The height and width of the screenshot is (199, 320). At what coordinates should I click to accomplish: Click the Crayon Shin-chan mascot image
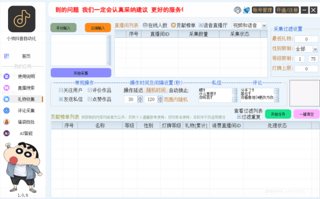tap(22, 168)
